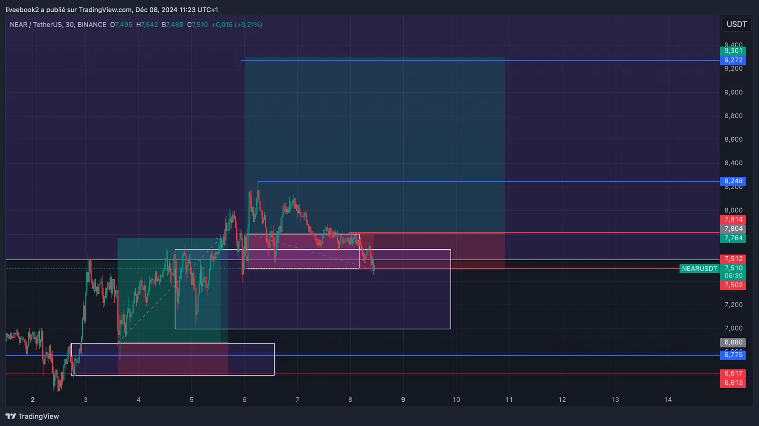Click the blue 9,272 price label
This screenshot has height=426, width=759.
click(733, 60)
